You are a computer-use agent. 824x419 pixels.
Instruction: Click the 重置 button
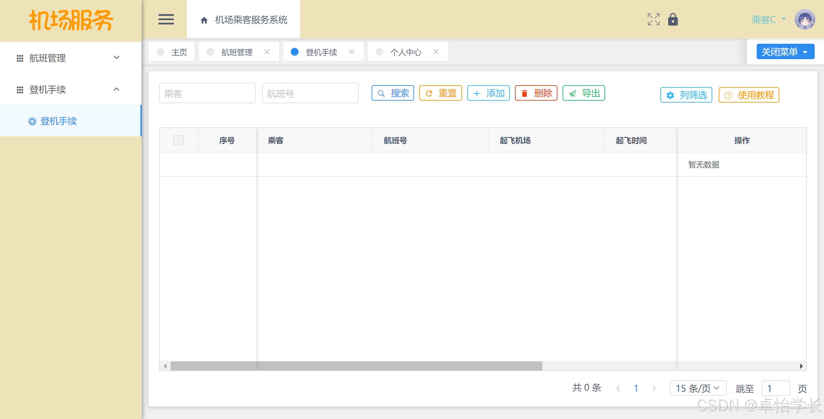pyautogui.click(x=440, y=93)
